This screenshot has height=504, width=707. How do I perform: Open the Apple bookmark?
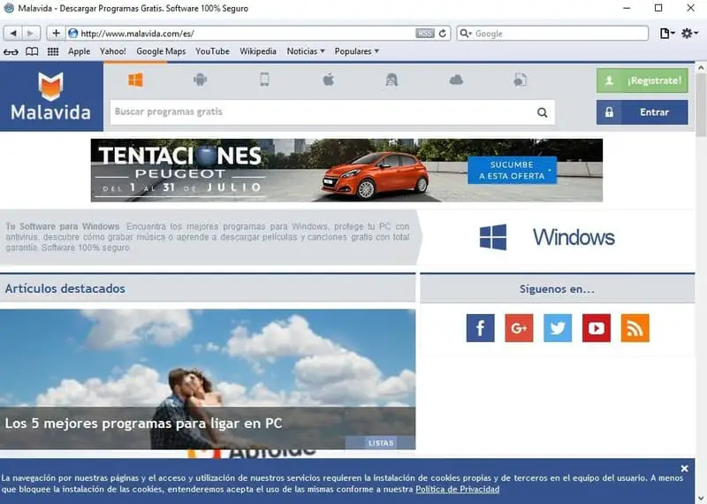pos(79,51)
